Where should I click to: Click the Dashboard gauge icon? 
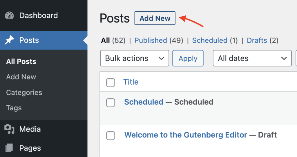click(x=9, y=16)
